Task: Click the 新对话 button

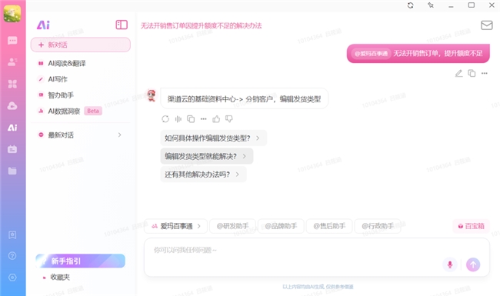Action: click(81, 45)
